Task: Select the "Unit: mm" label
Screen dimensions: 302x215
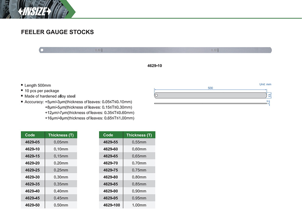Action: click(265, 84)
